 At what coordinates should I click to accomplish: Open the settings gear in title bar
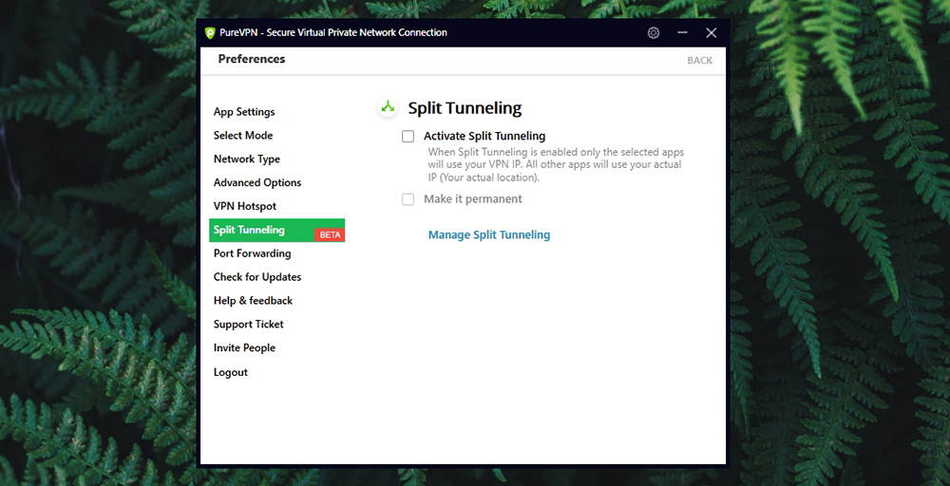(x=654, y=32)
